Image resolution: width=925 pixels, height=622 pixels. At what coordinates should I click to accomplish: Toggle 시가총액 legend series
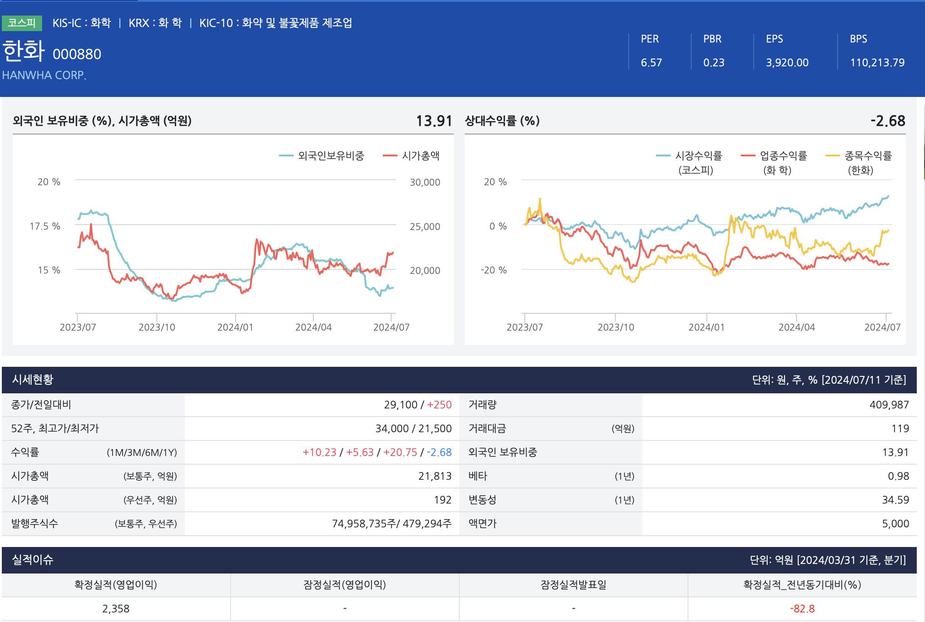[x=420, y=156]
